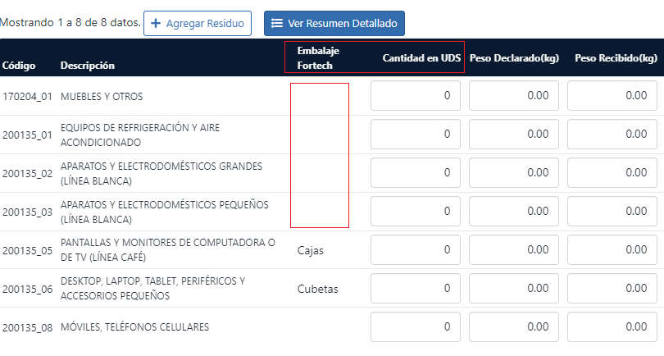The height and width of the screenshot is (356, 664).
Task: Edit Peso Declarado for MUEBLES Y OTROS
Action: coord(514,96)
